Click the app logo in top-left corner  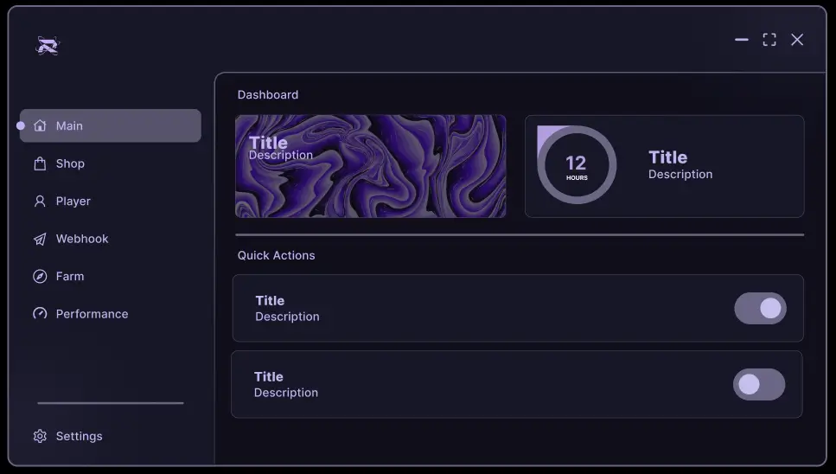pyautogui.click(x=48, y=46)
